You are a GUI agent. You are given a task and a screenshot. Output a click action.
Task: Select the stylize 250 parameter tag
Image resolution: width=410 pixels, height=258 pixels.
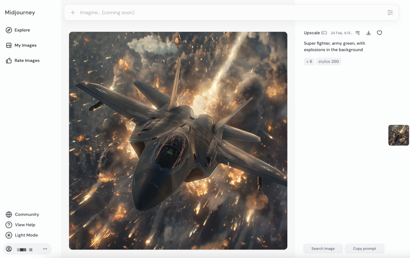click(328, 61)
